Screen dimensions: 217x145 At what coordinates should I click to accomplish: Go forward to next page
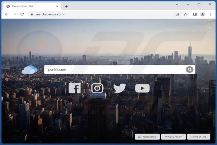click(14, 14)
